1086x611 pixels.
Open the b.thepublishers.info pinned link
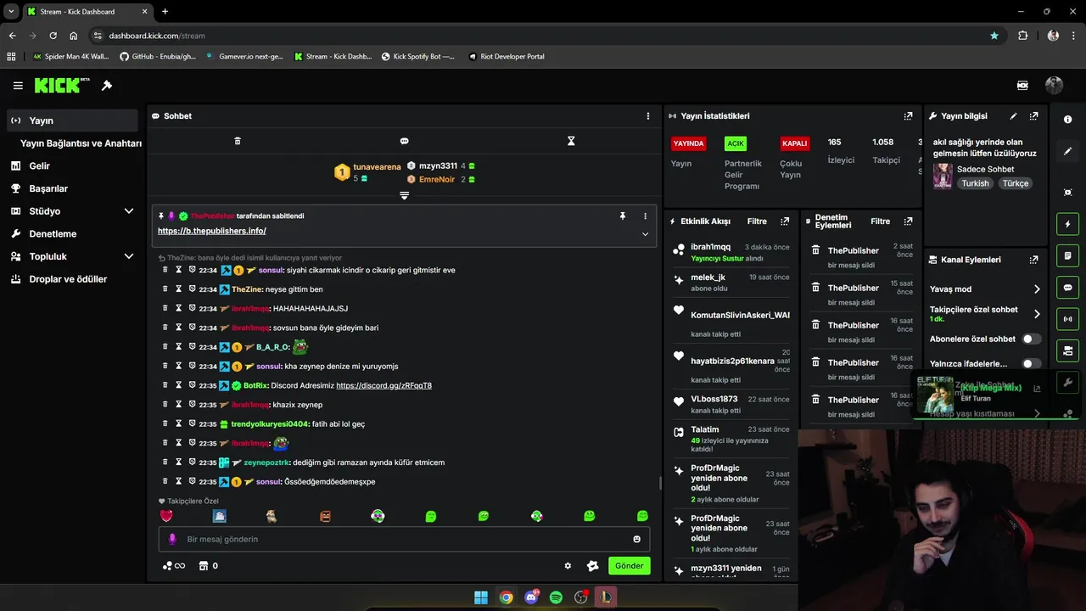tap(212, 231)
